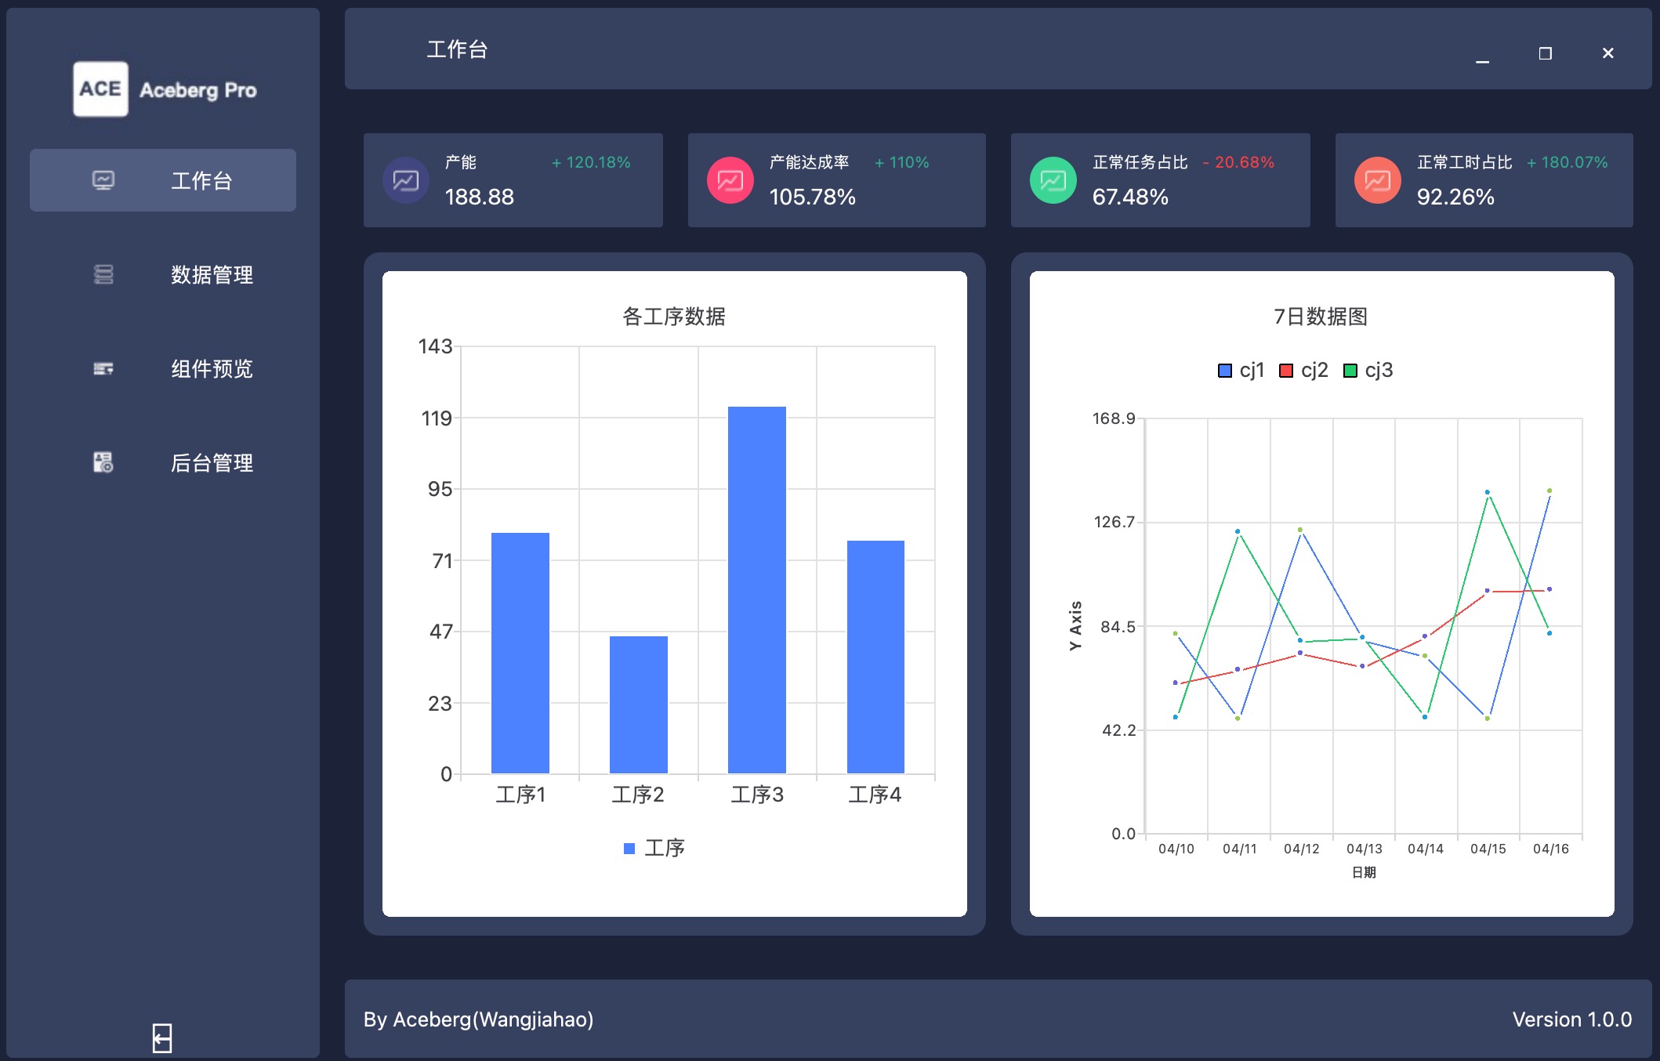Click the logout icon at sidebar bottom
The height and width of the screenshot is (1061, 1660).
162,1038
